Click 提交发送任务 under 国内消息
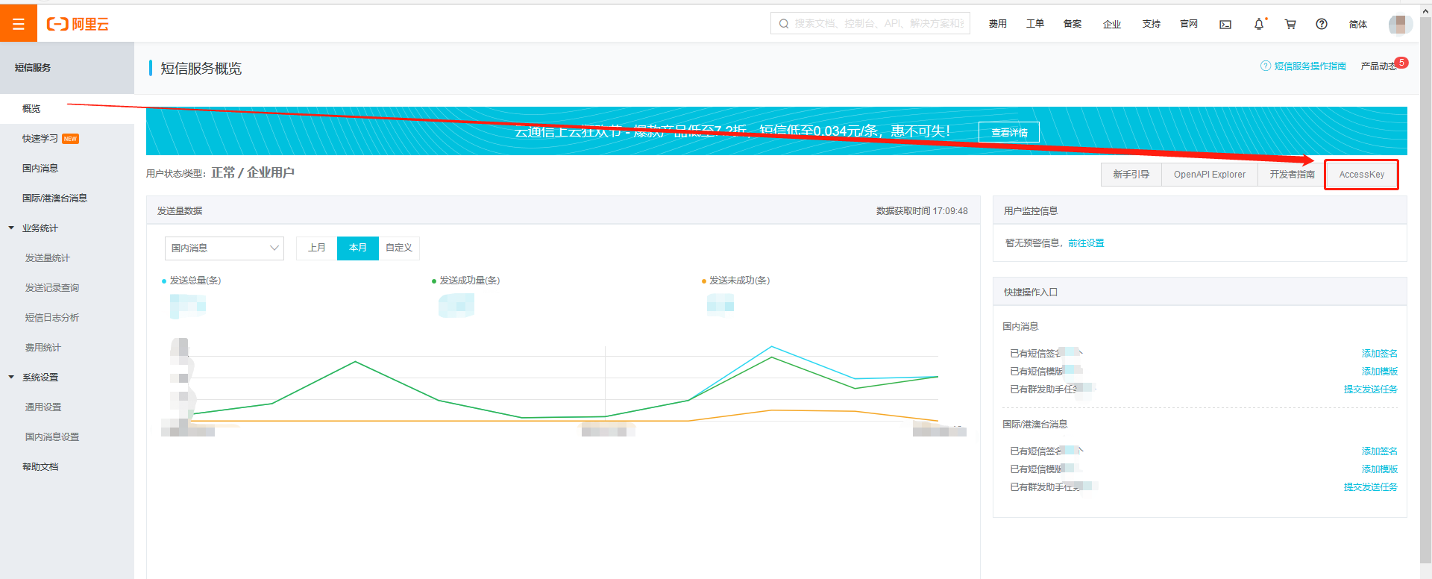 (x=1371, y=389)
